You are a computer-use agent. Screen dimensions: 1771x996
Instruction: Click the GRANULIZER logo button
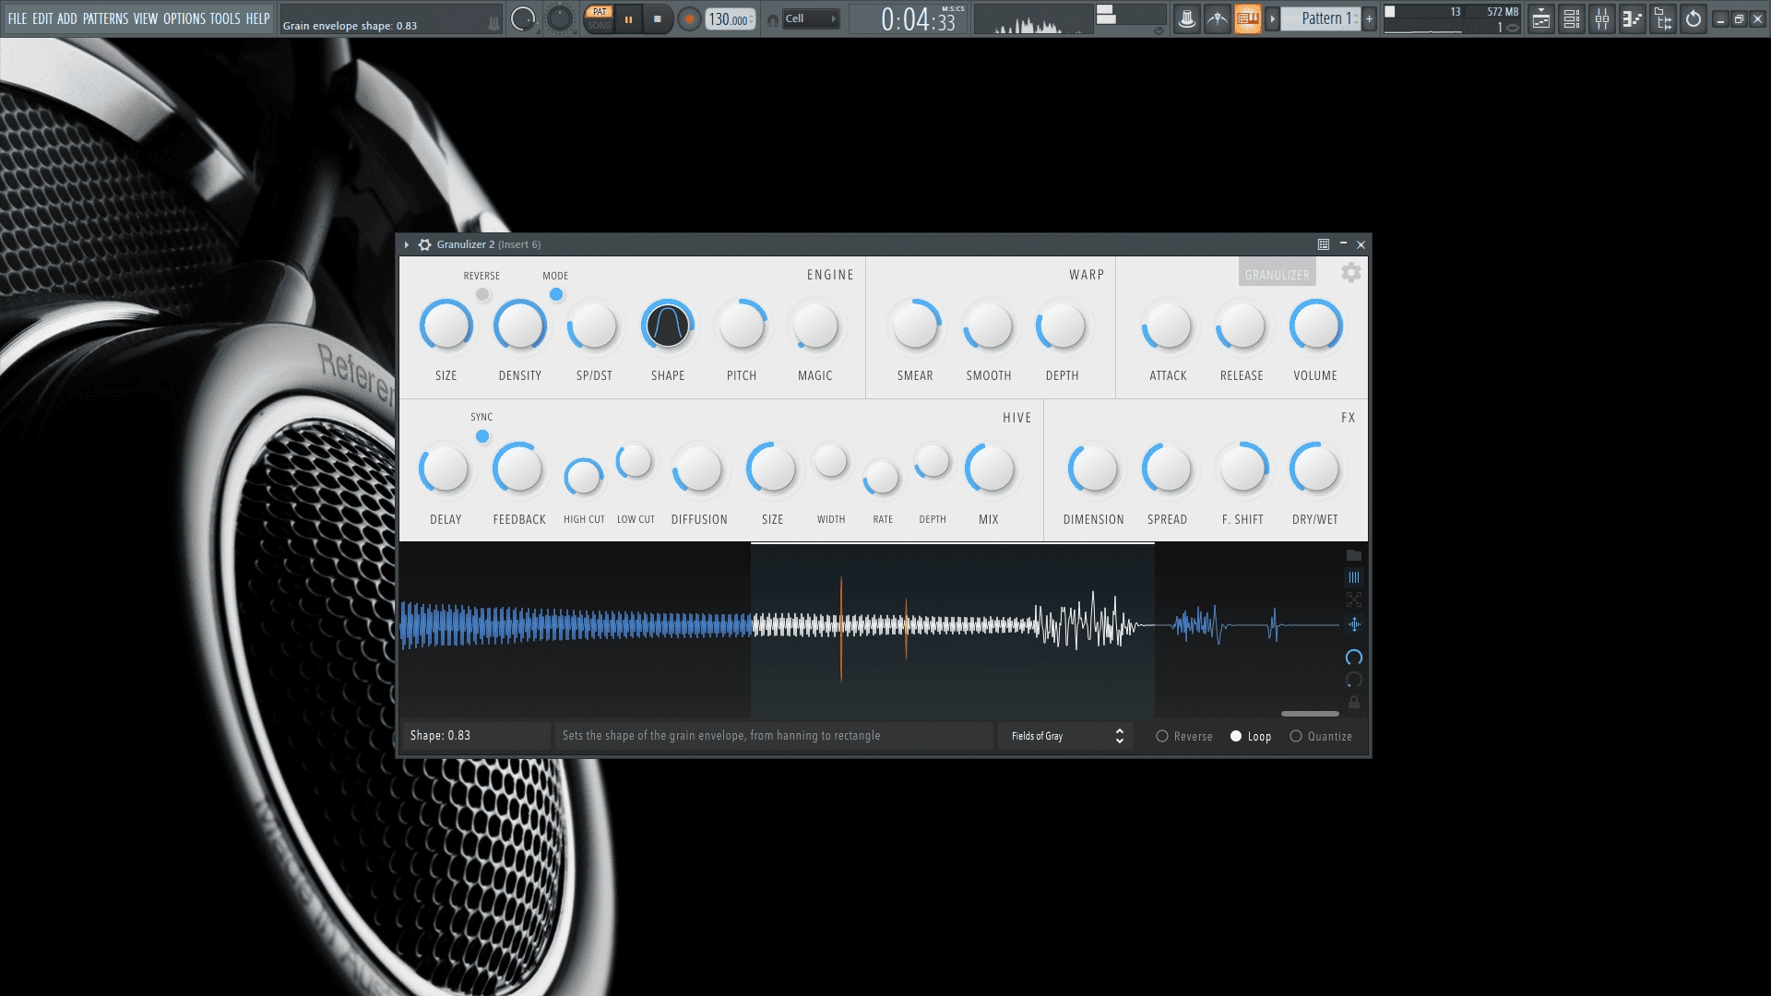tap(1277, 274)
